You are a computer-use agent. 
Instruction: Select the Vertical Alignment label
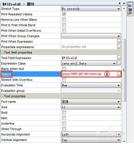click(x=14, y=140)
